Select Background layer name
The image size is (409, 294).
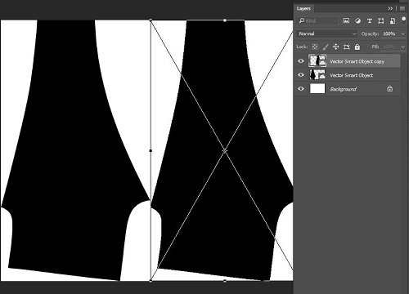pyautogui.click(x=344, y=89)
